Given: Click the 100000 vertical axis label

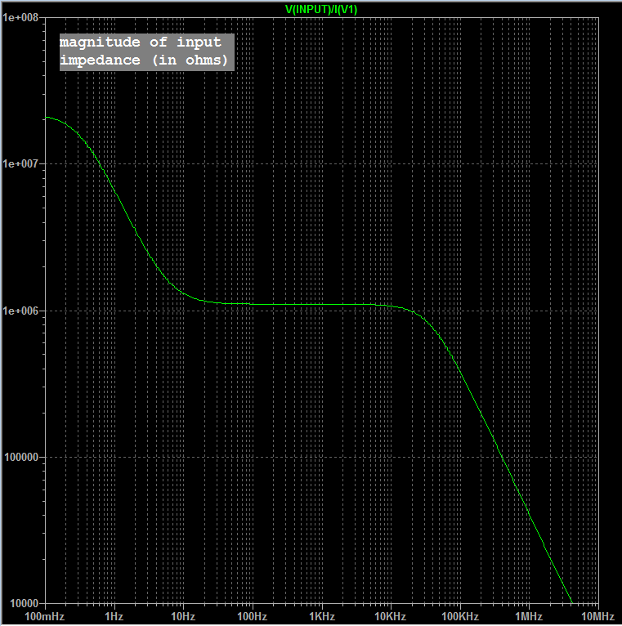Looking at the screenshot, I should click(x=21, y=457).
